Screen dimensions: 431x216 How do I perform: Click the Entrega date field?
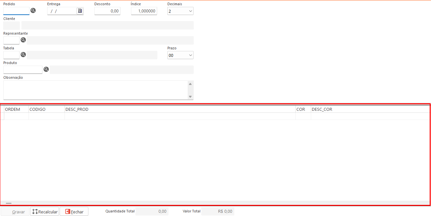click(62, 11)
